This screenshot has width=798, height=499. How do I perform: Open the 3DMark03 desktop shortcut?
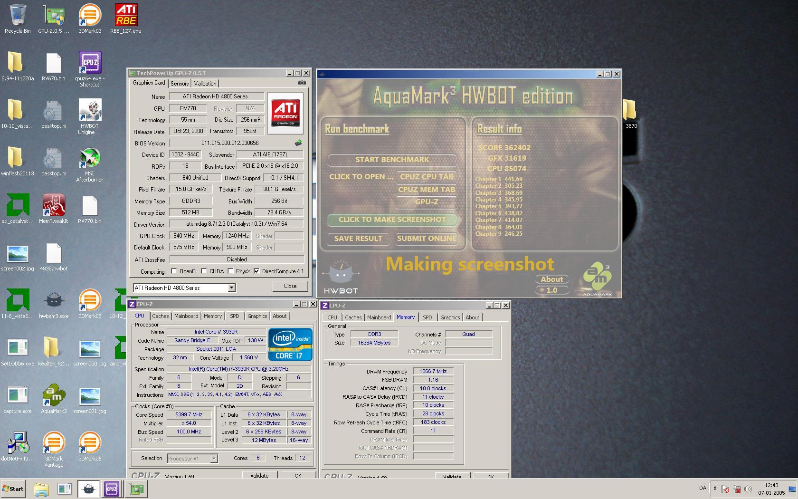click(90, 19)
